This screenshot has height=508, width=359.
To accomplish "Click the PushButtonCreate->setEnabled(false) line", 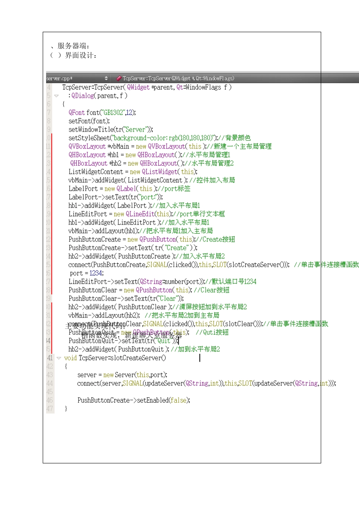I will click(x=133, y=400).
